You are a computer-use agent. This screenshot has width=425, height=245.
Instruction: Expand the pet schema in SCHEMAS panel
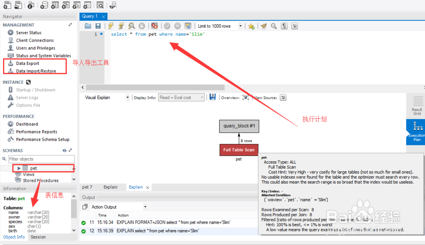[x=19, y=168]
